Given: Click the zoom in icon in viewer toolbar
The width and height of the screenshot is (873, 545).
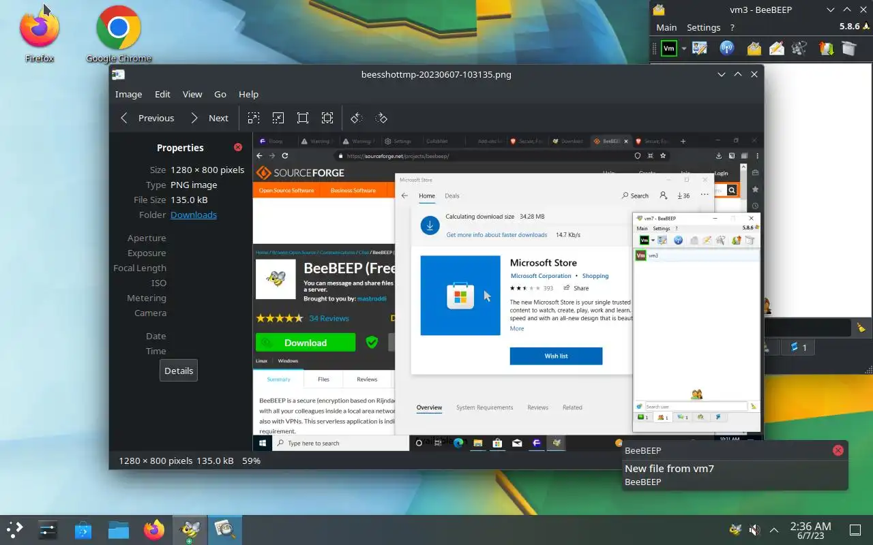Looking at the screenshot, I should 254,118.
